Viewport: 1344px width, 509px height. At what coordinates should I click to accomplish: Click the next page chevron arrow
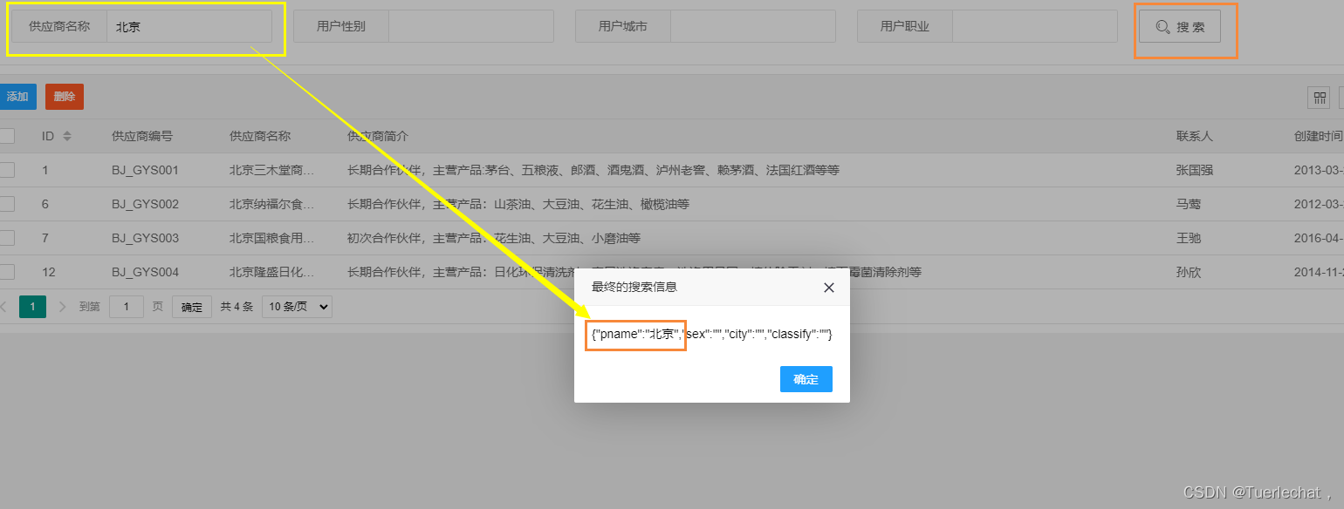pyautogui.click(x=60, y=306)
